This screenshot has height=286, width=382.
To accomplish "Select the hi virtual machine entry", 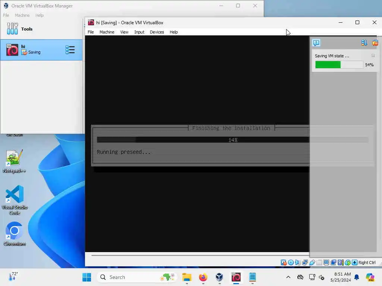I will pyautogui.click(x=41, y=50).
